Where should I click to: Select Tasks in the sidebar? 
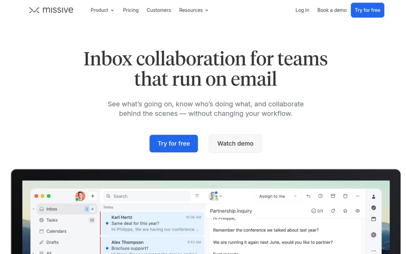pyautogui.click(x=67, y=220)
